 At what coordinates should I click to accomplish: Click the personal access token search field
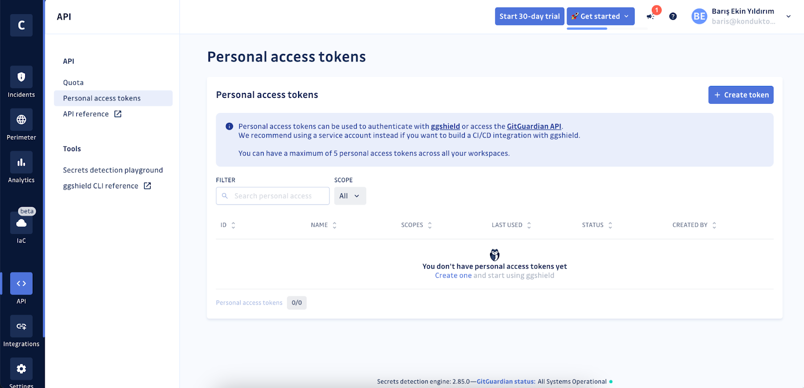pyautogui.click(x=272, y=196)
